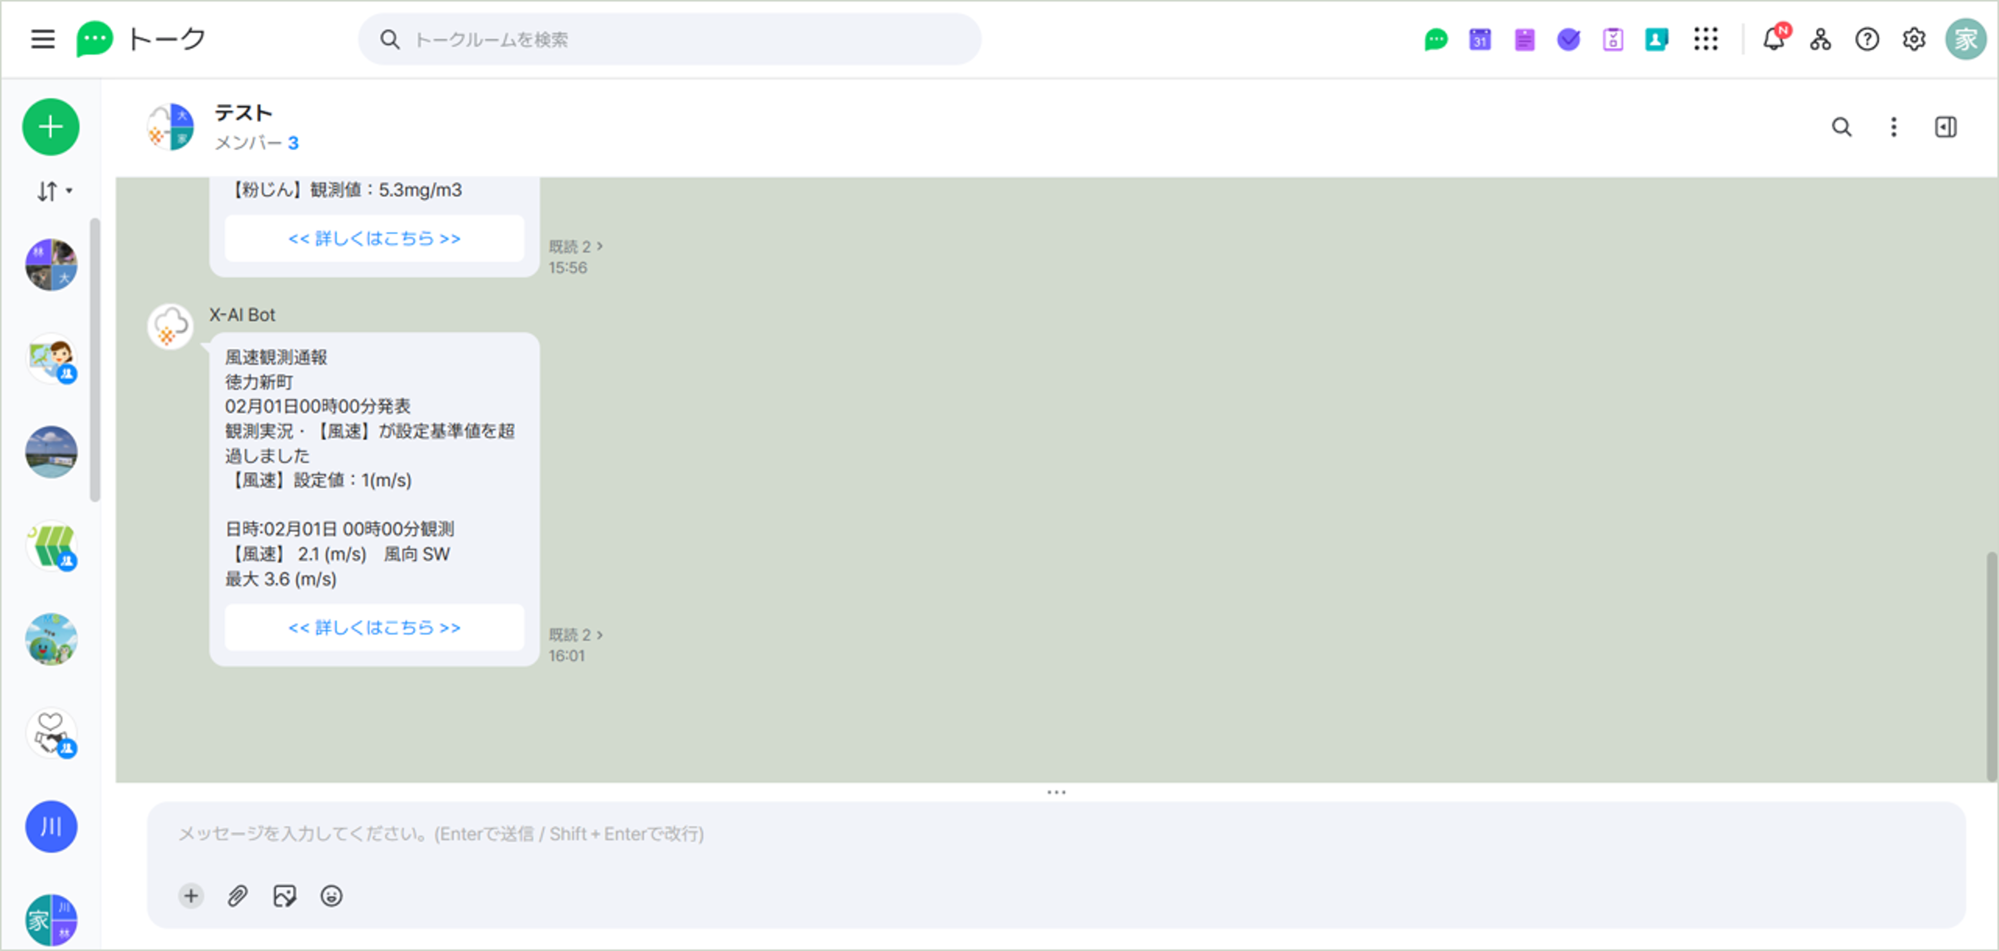Toggle the hamburger navigation menu

(43, 39)
